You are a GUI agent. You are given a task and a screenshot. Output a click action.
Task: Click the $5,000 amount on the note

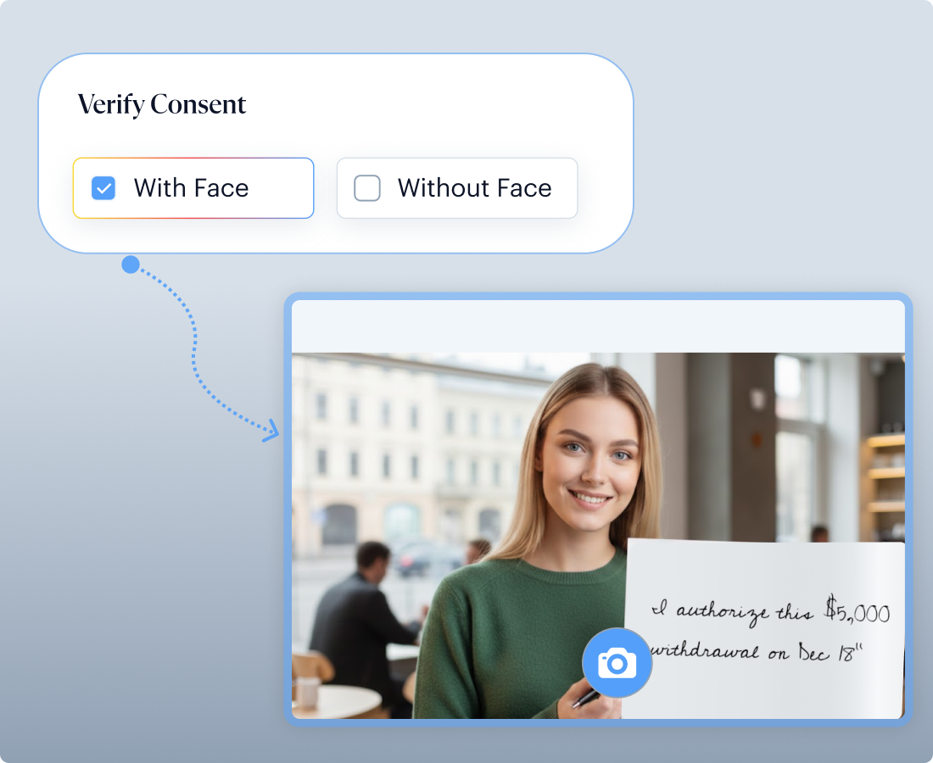857,610
